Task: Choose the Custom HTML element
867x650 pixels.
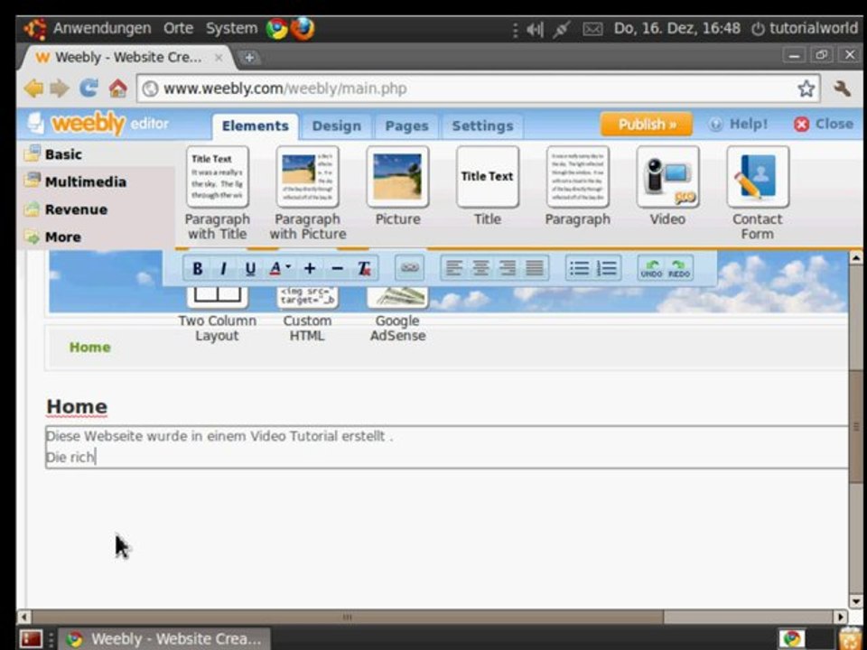Action: pyautogui.click(x=307, y=315)
